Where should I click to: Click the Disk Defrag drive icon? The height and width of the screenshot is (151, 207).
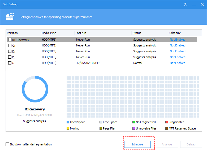coord(10,16)
